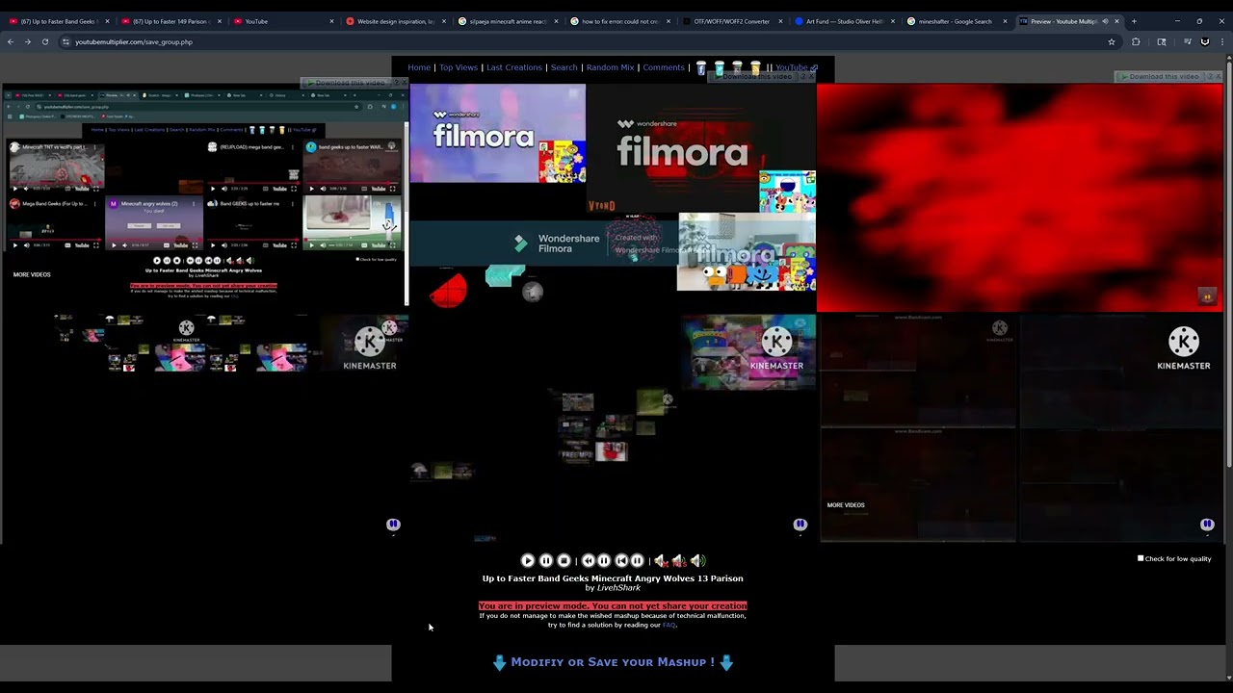Mute the Preview tab via its speaker icon
Viewport: 1233px width, 693px height.
[1105, 21]
